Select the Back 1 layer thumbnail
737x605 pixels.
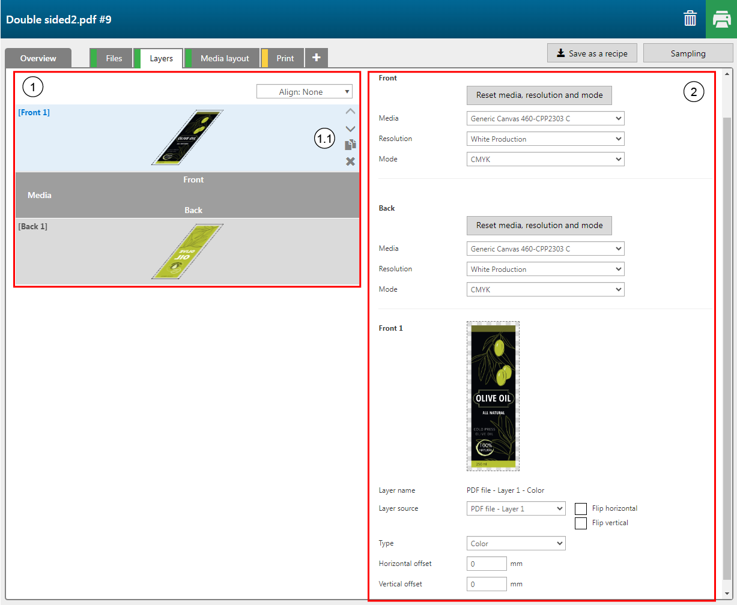(x=187, y=252)
